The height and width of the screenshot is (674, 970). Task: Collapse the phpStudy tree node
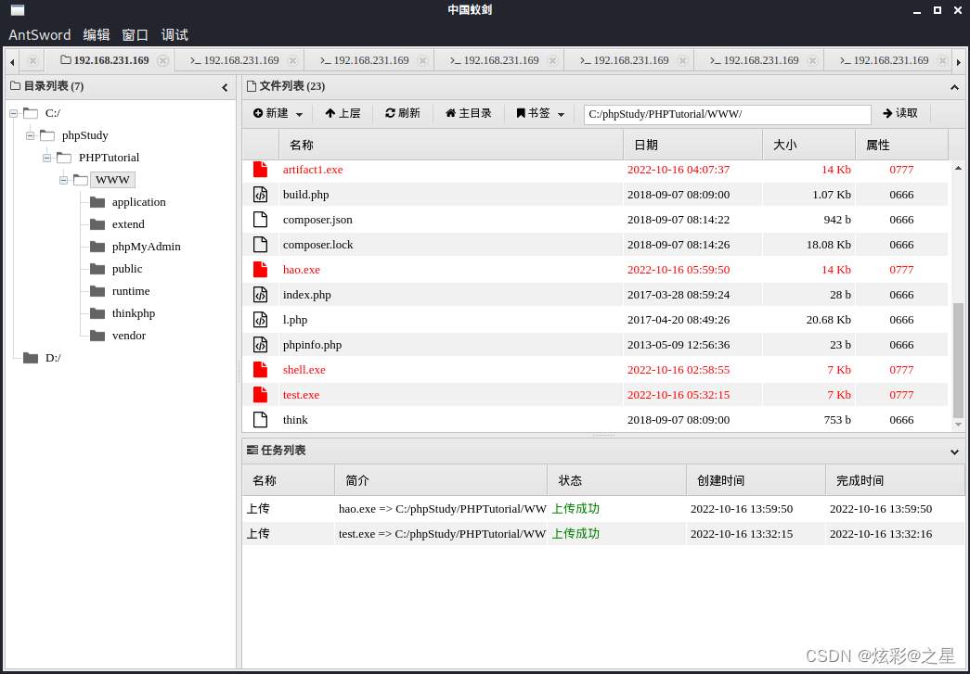coord(31,135)
